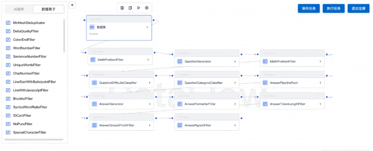This screenshot has height=151, width=373.
Task: Click the QuestionGenerator node icon
Action: pyautogui.click(x=180, y=61)
